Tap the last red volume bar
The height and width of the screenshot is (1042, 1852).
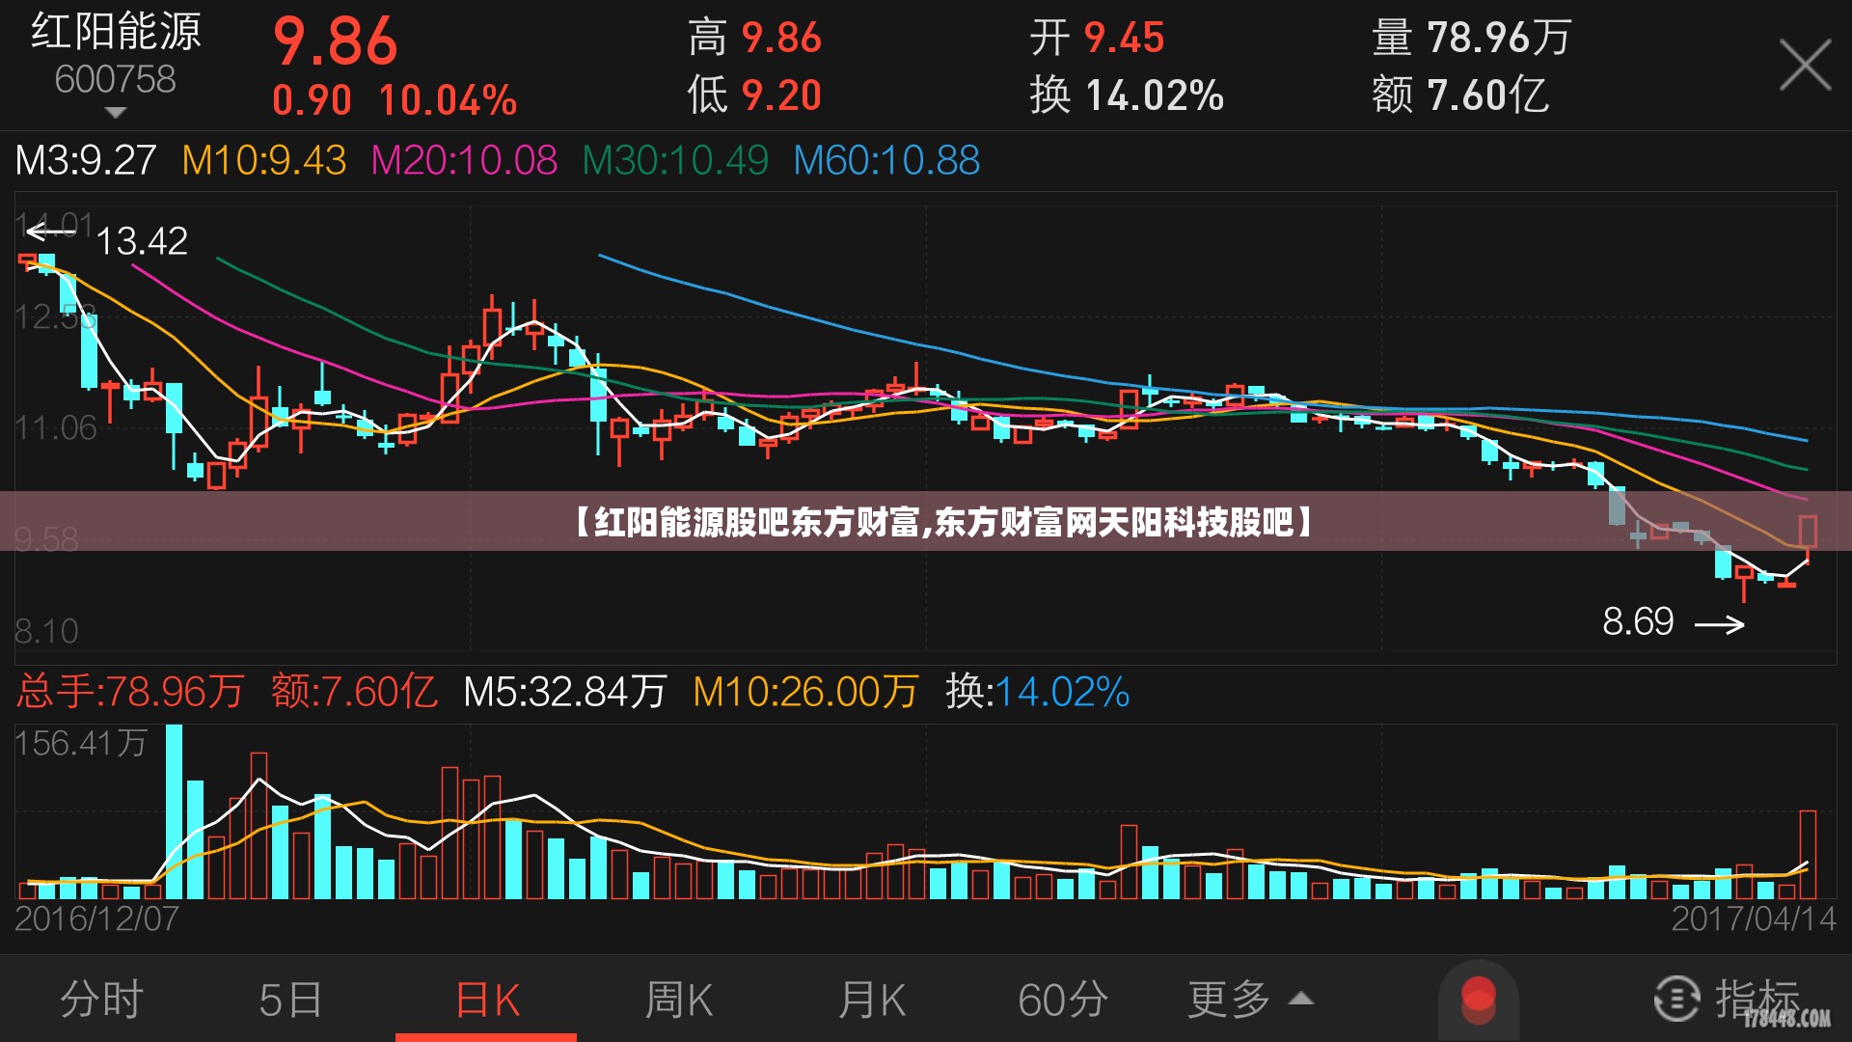(1808, 855)
